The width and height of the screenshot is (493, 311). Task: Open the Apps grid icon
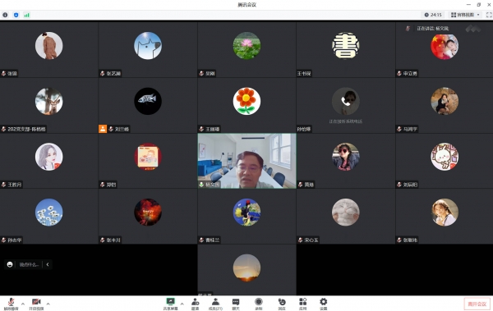pyautogui.click(x=302, y=304)
